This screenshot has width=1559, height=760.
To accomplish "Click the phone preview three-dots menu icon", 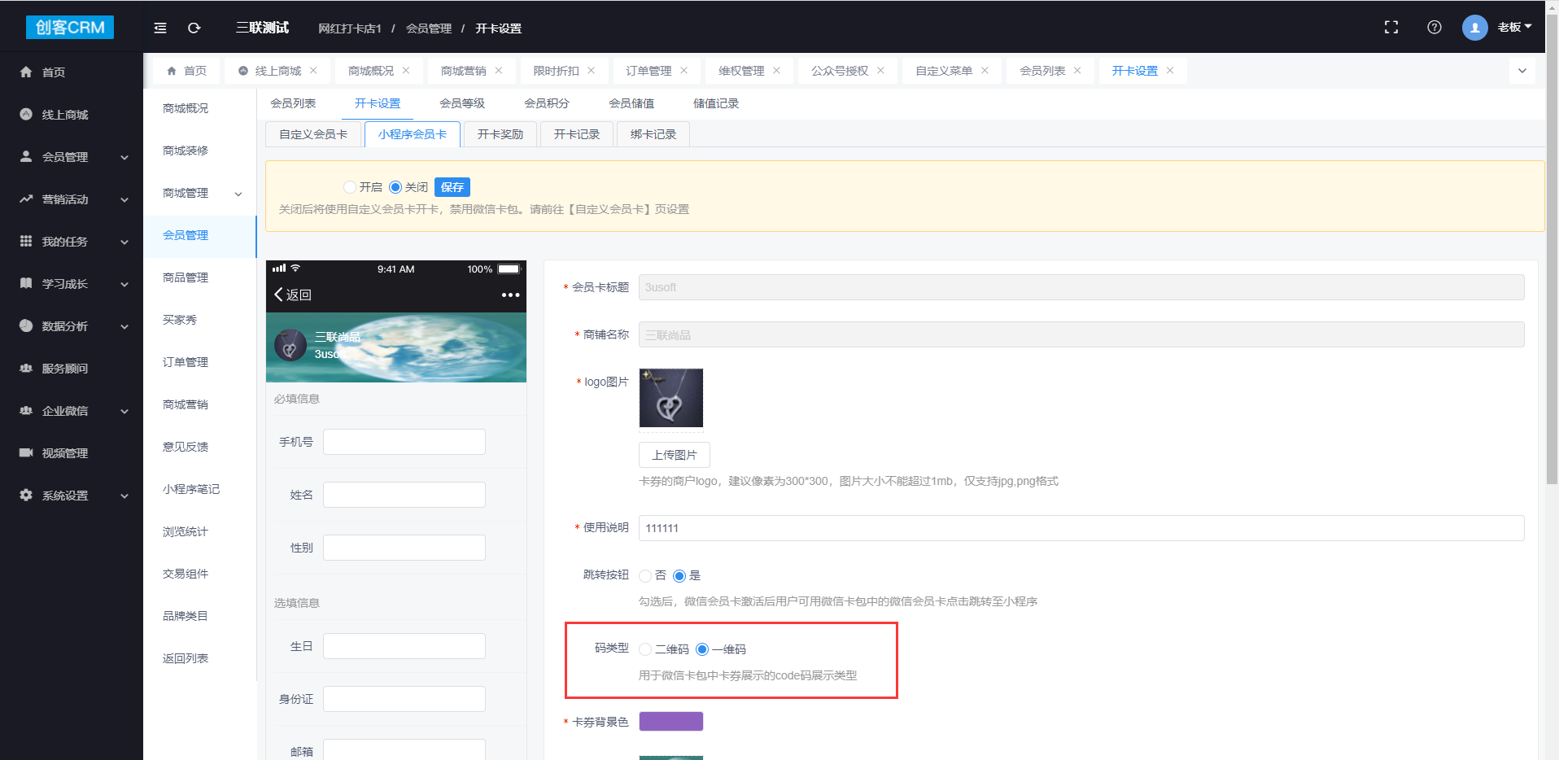I will pyautogui.click(x=510, y=295).
